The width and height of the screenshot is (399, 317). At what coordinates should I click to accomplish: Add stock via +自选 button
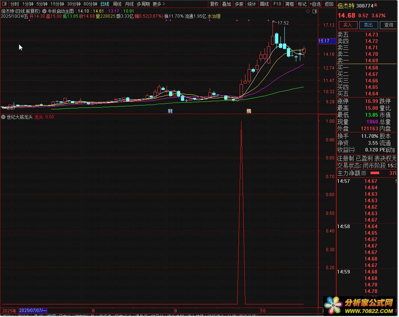click(315, 4)
